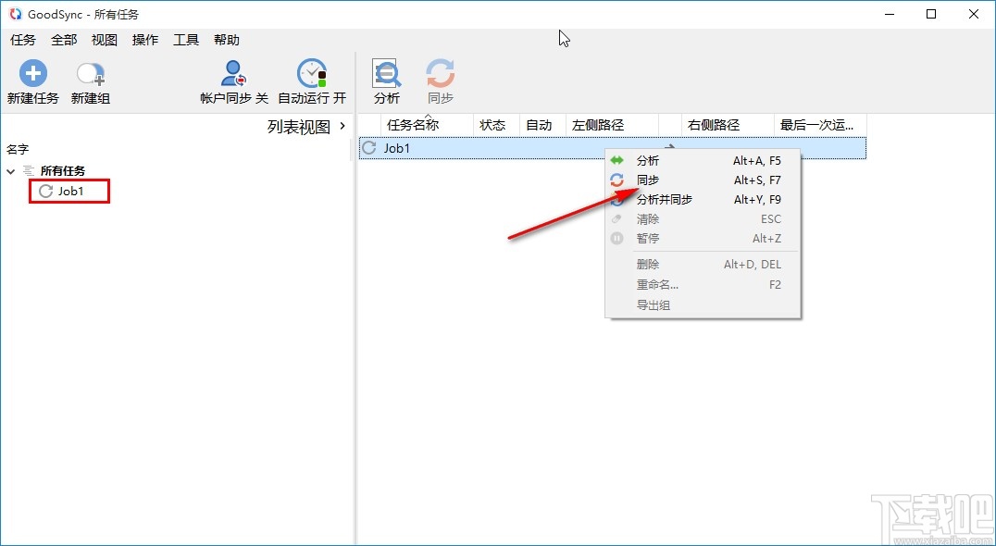Open Account Sync (帐户同步) toolbar icon
The width and height of the screenshot is (996, 546).
click(234, 73)
